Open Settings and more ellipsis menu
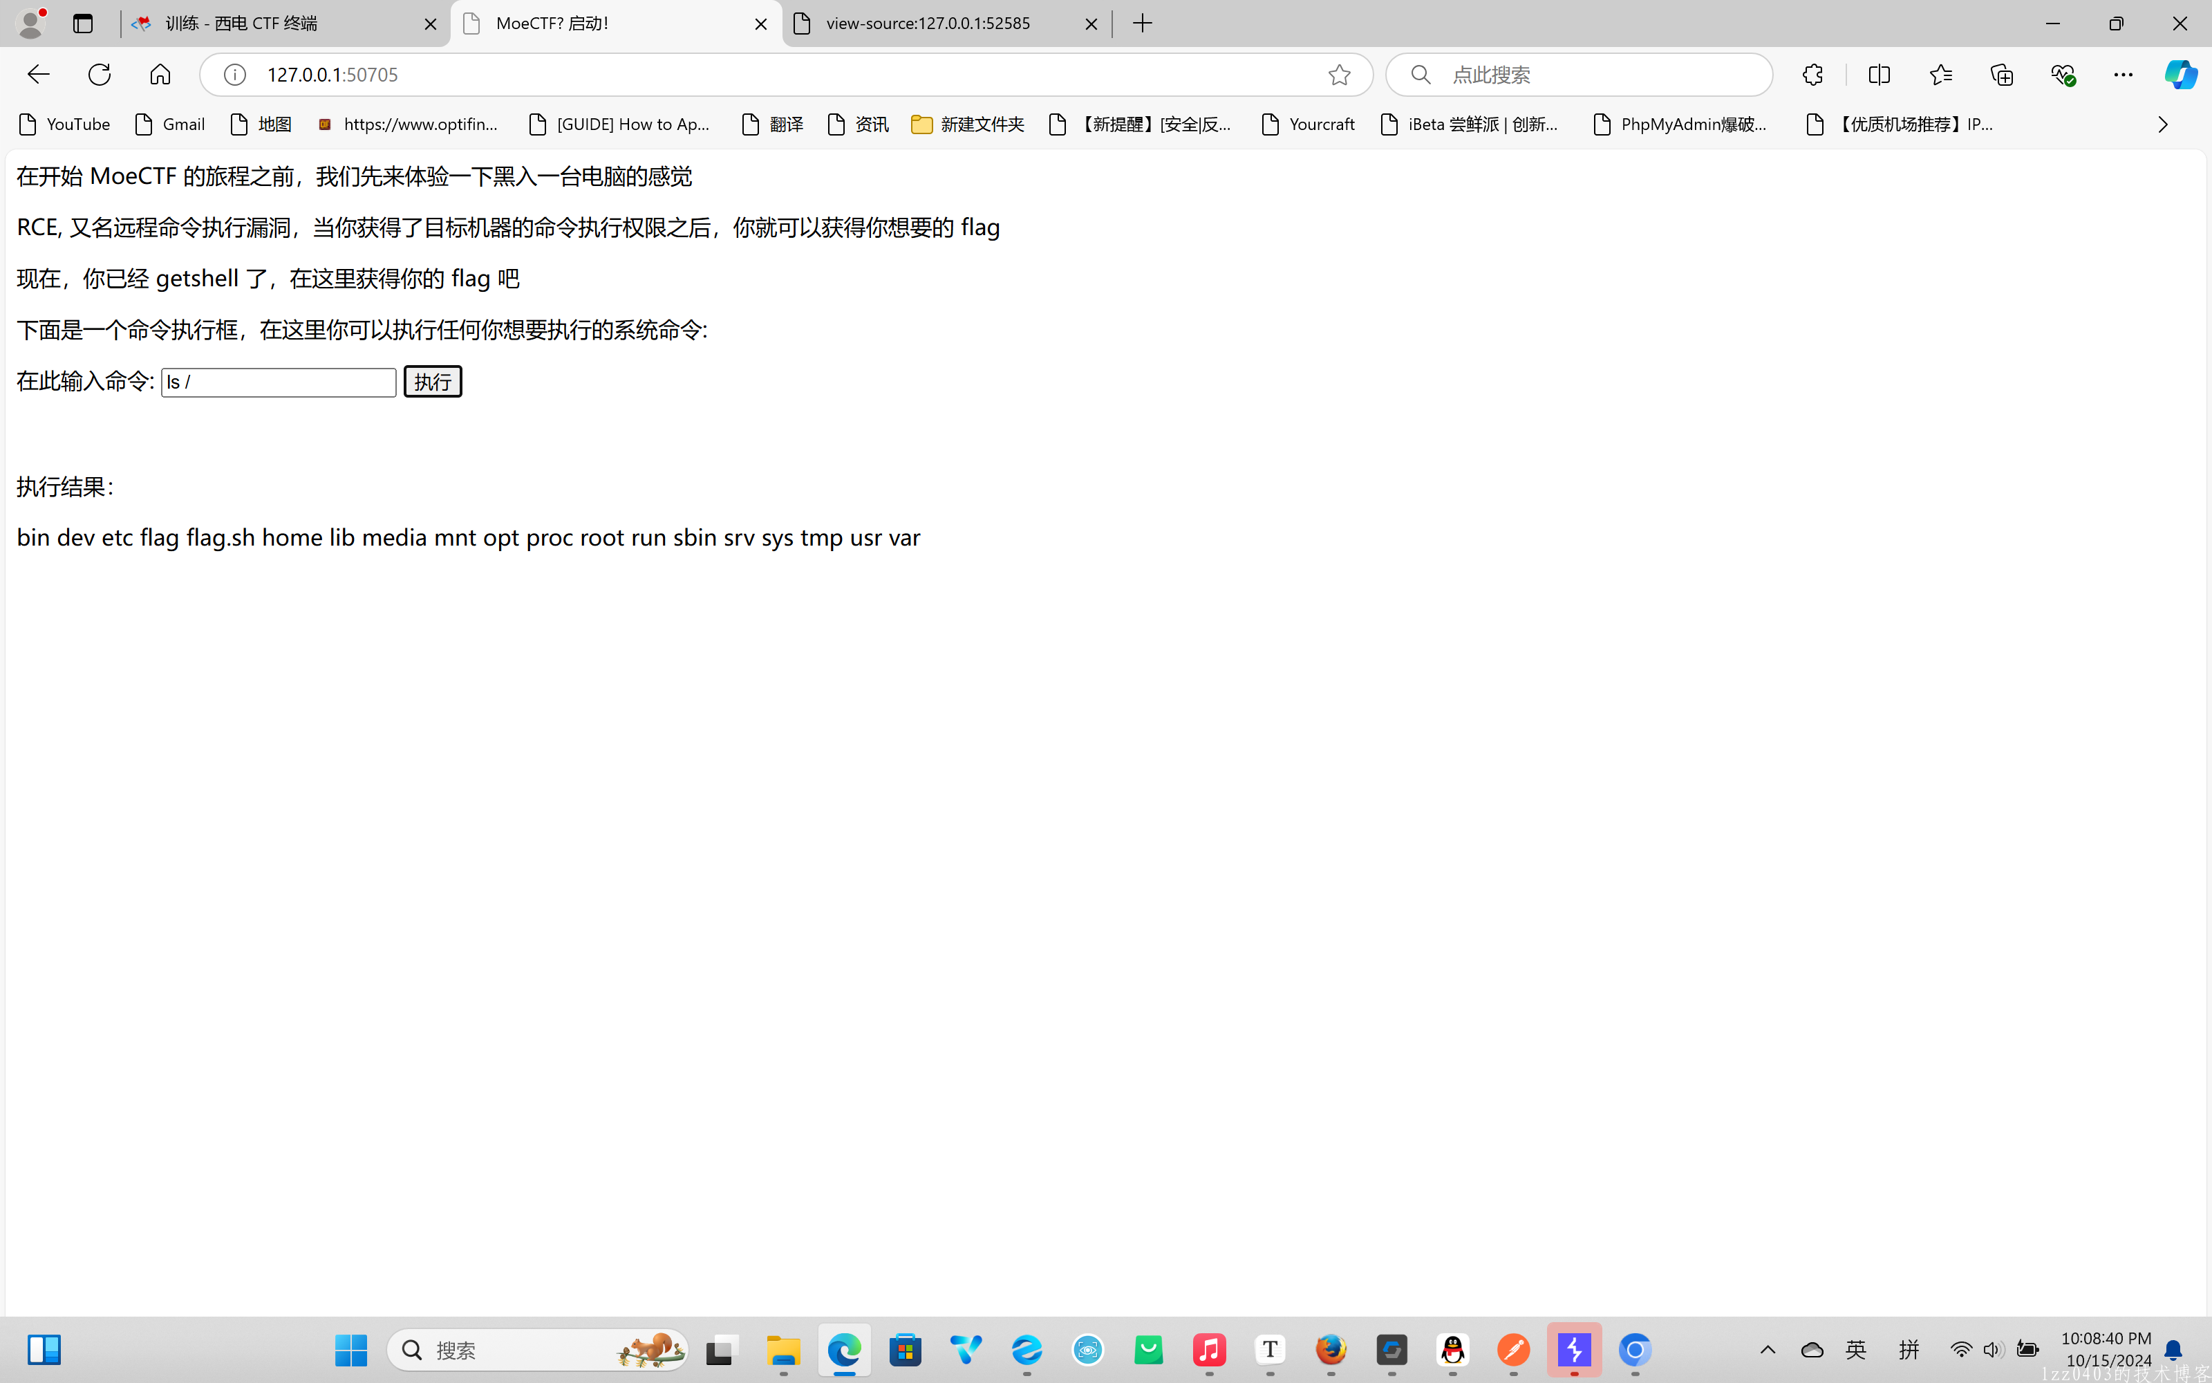The height and width of the screenshot is (1383, 2212). tap(2124, 74)
